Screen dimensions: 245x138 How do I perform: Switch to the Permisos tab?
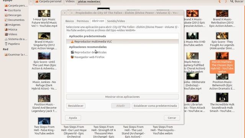click(x=83, y=21)
